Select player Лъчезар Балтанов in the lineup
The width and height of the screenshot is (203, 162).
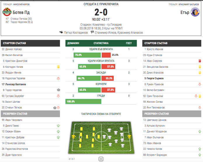click(14, 84)
